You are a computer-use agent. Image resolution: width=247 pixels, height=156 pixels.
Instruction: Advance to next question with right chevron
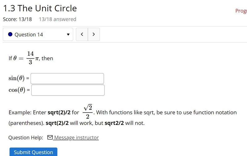pos(94,34)
